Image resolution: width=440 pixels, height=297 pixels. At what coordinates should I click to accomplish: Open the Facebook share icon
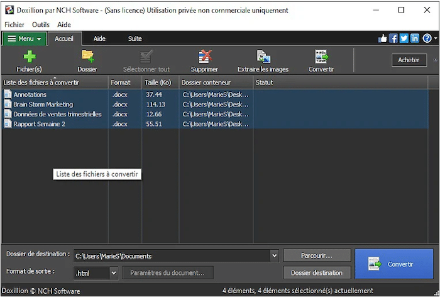pyautogui.click(x=393, y=38)
